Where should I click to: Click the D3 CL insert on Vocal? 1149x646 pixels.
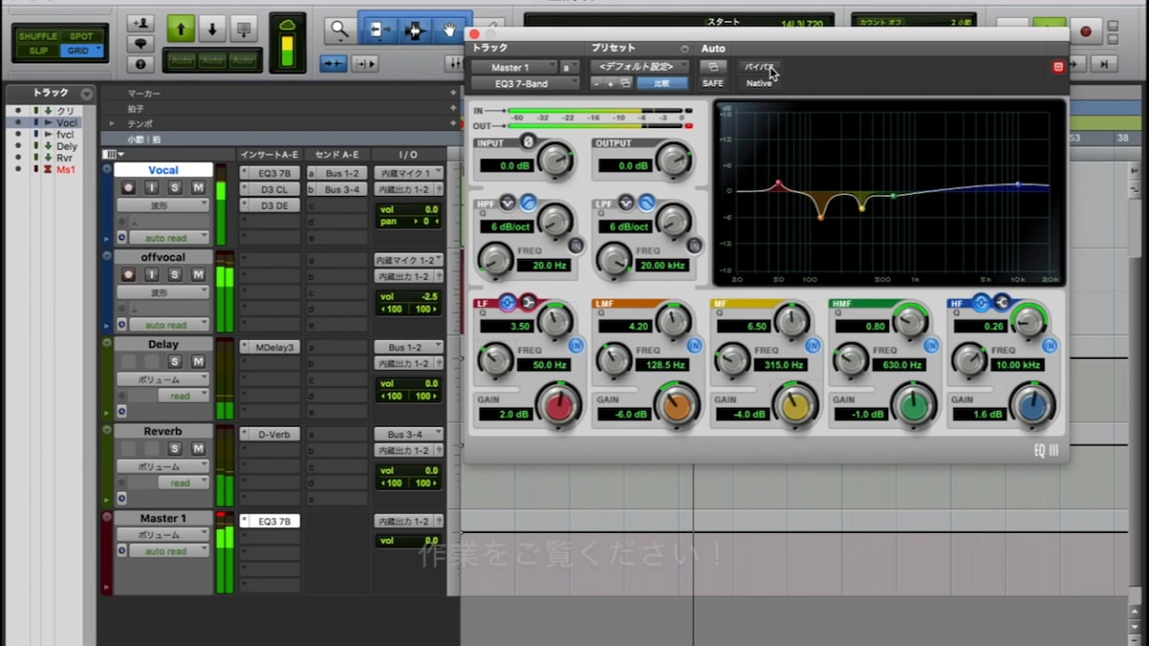(x=269, y=189)
